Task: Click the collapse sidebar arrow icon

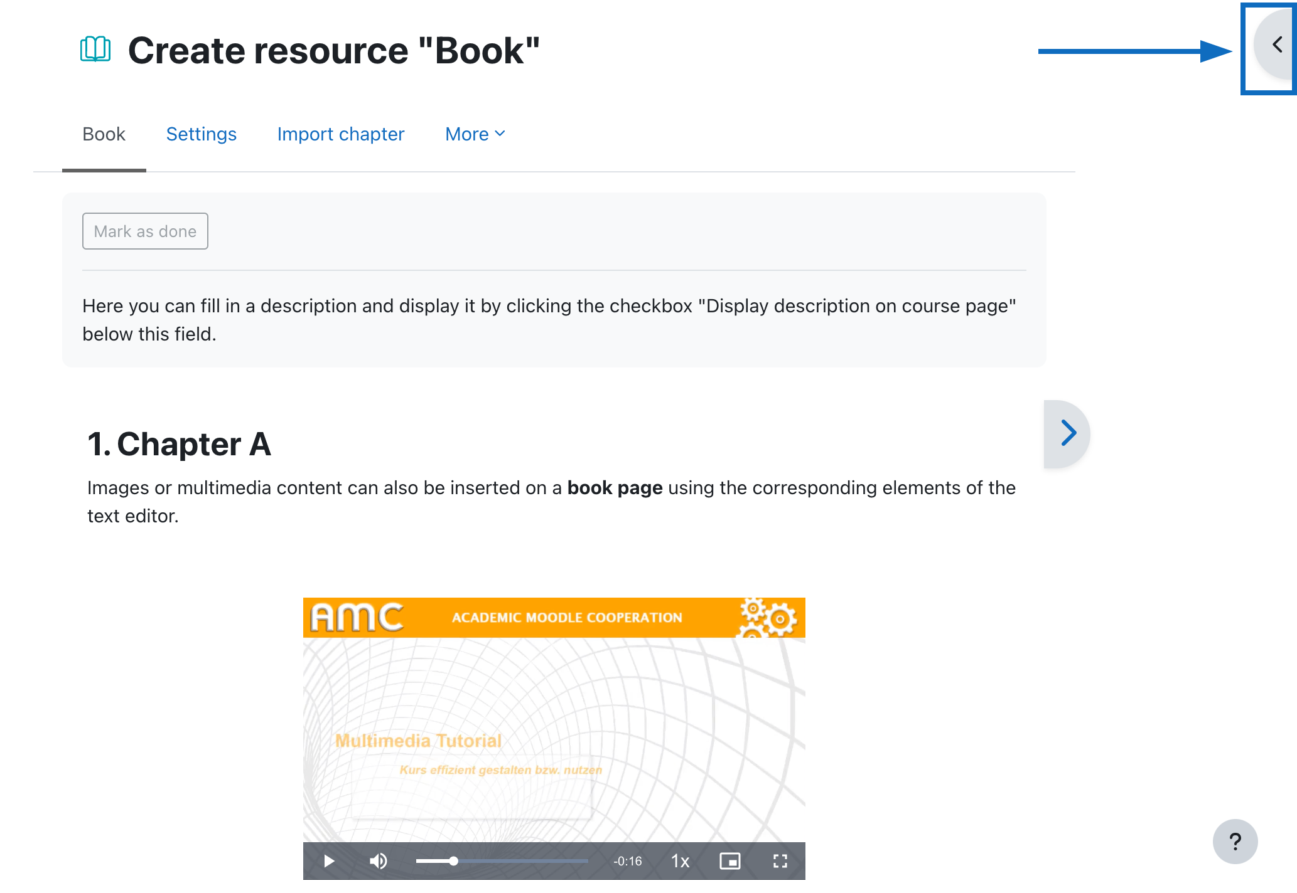Action: tap(1275, 46)
